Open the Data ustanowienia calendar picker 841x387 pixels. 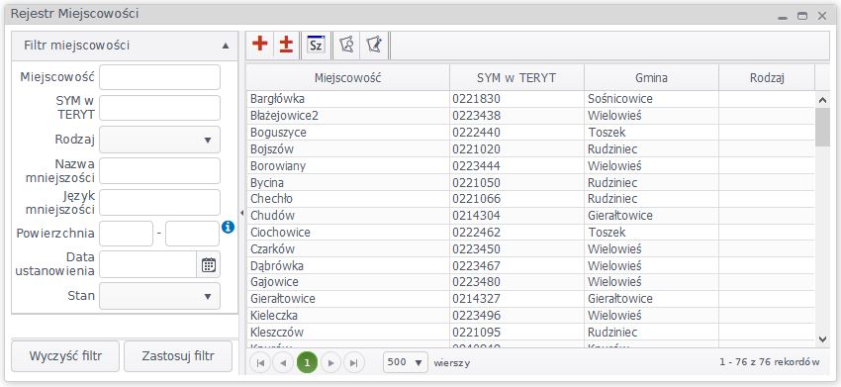coord(208,264)
